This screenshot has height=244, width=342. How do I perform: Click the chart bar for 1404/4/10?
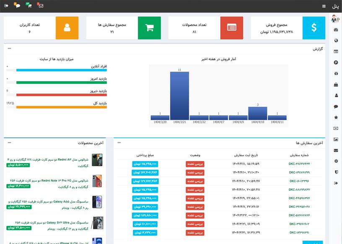click(x=258, y=113)
